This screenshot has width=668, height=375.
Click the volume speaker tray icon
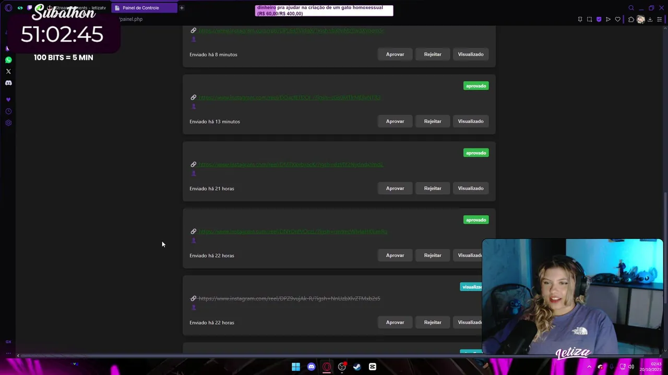click(631, 367)
